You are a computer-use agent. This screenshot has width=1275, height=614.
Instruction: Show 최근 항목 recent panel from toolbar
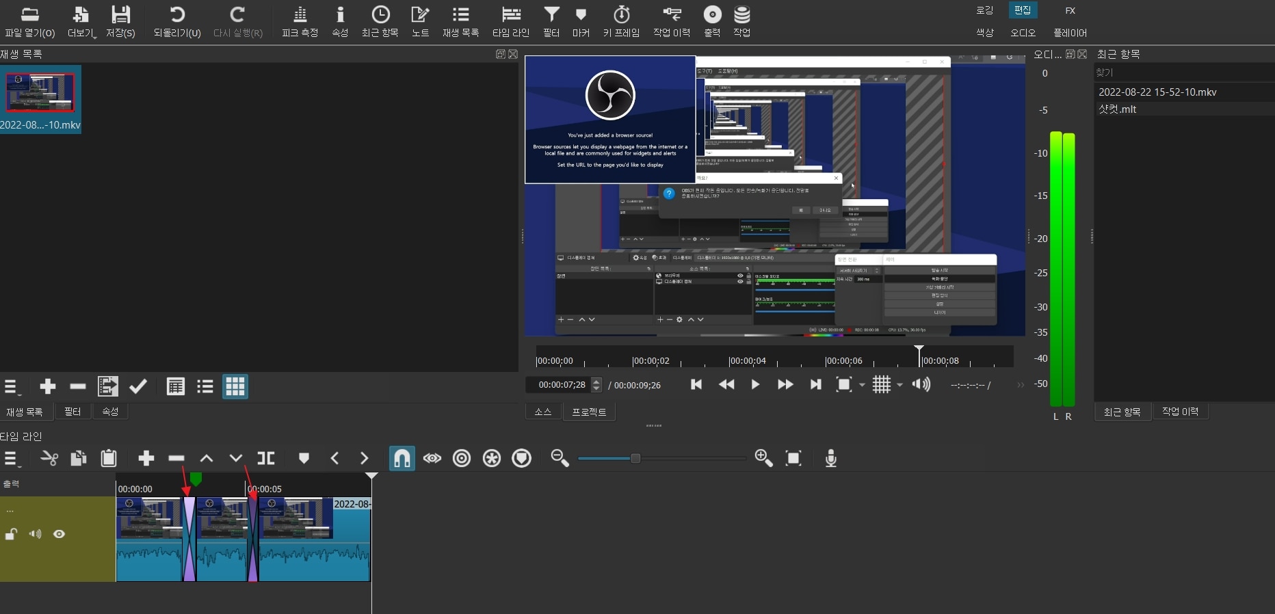point(380,22)
